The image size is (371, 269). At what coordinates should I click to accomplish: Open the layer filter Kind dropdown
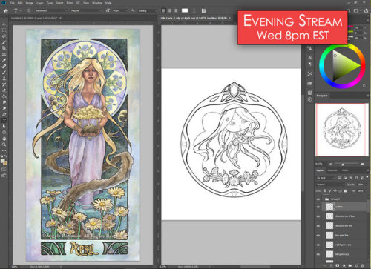(x=326, y=178)
